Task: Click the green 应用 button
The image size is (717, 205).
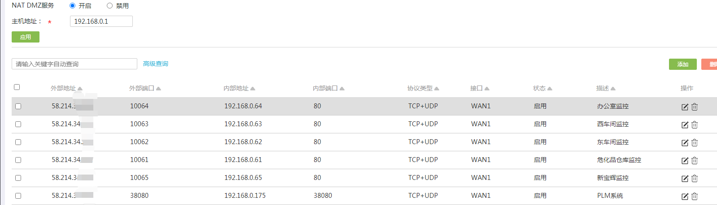Action: (x=26, y=37)
